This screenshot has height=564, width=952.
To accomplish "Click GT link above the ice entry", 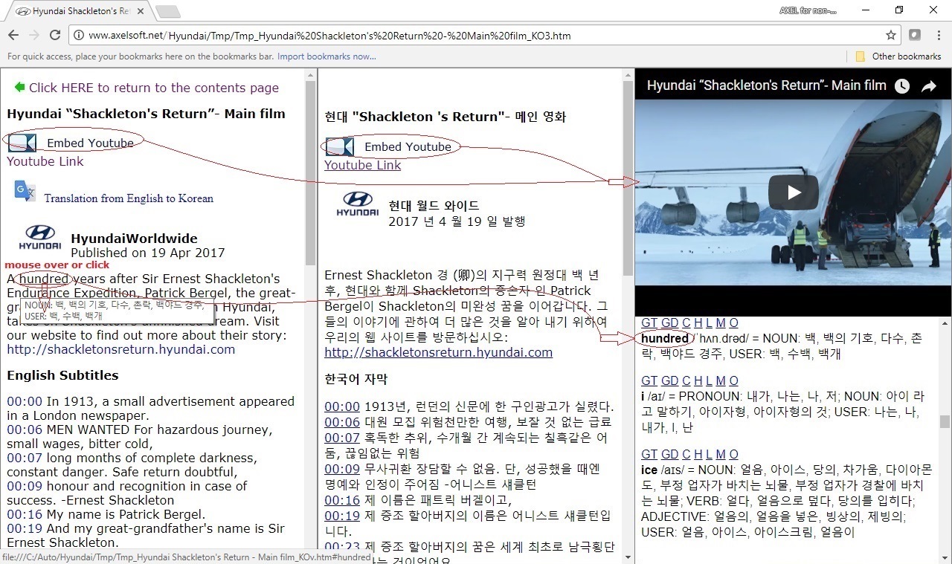I will (x=649, y=454).
